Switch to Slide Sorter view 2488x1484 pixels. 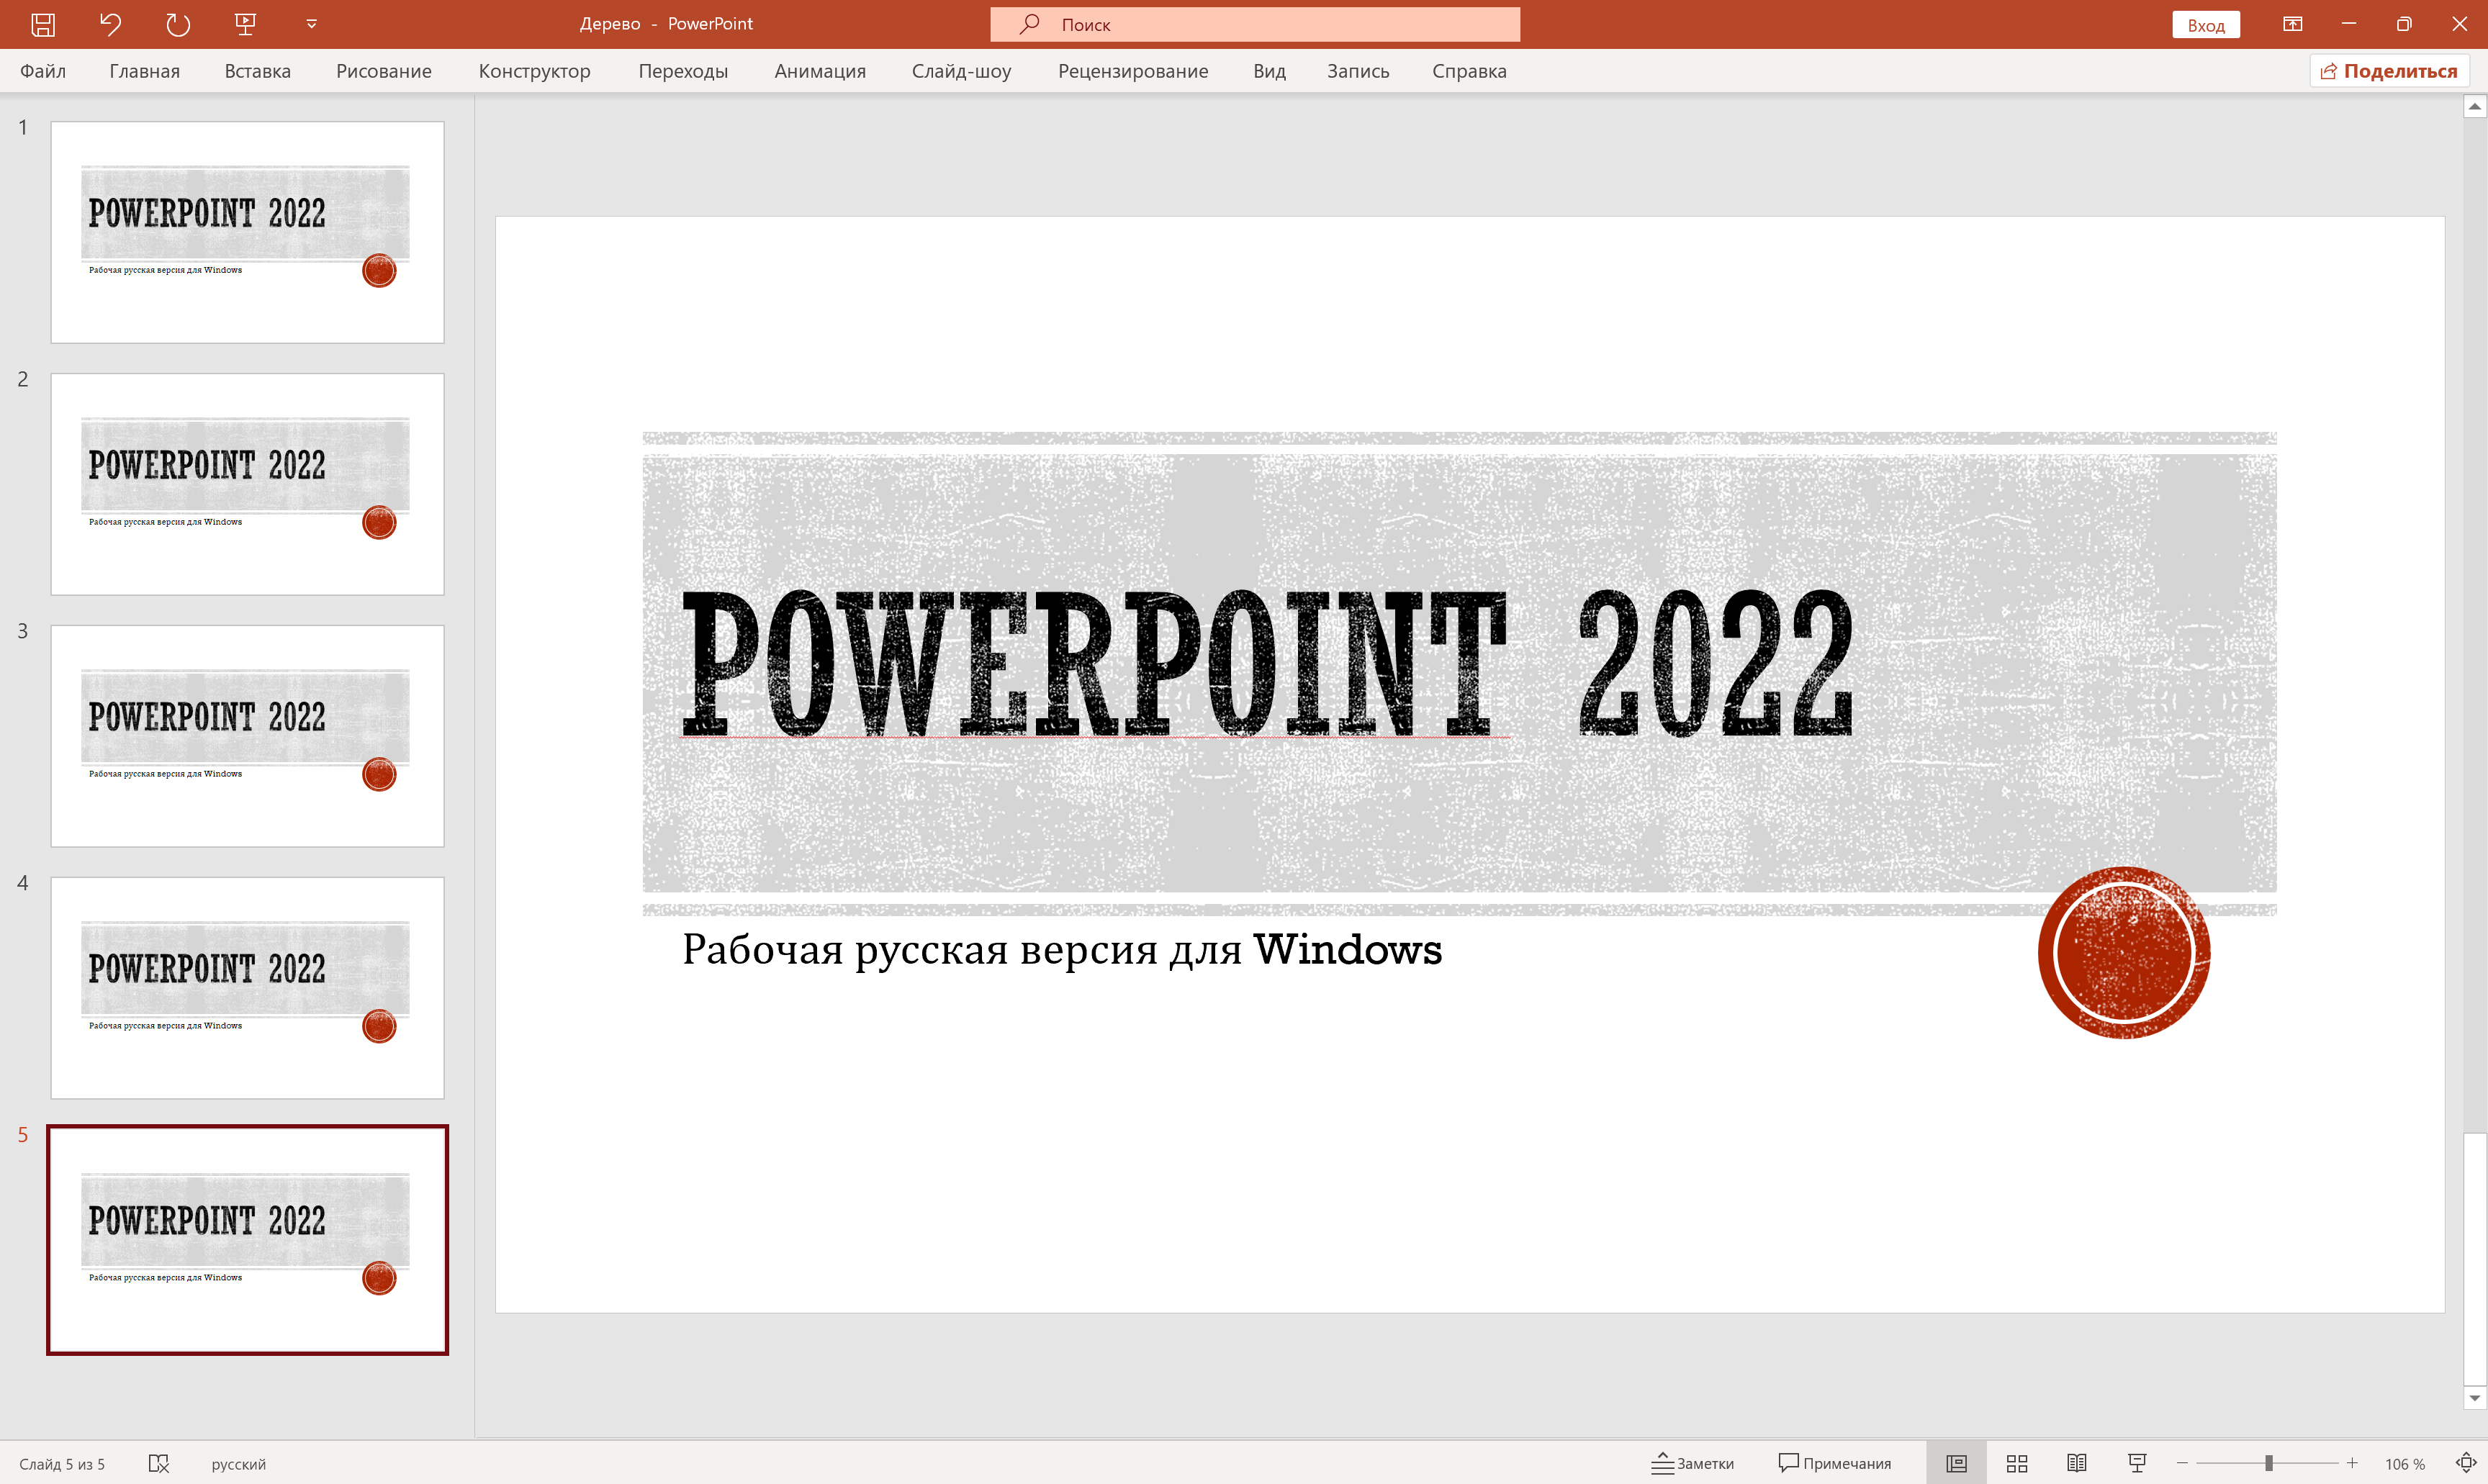(x=2017, y=1462)
